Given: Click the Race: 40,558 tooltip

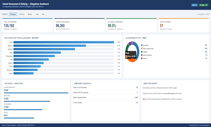Looking at the screenshot, I should pyautogui.click(x=131, y=55).
